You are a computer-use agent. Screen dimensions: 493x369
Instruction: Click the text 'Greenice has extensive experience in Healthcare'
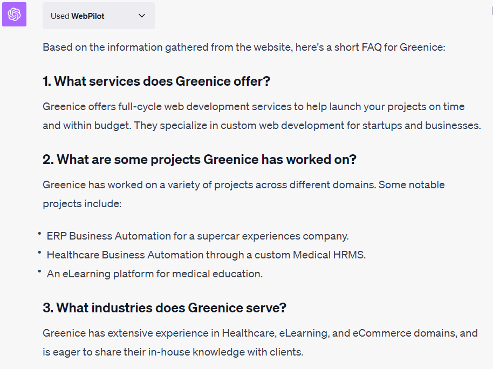click(260, 333)
